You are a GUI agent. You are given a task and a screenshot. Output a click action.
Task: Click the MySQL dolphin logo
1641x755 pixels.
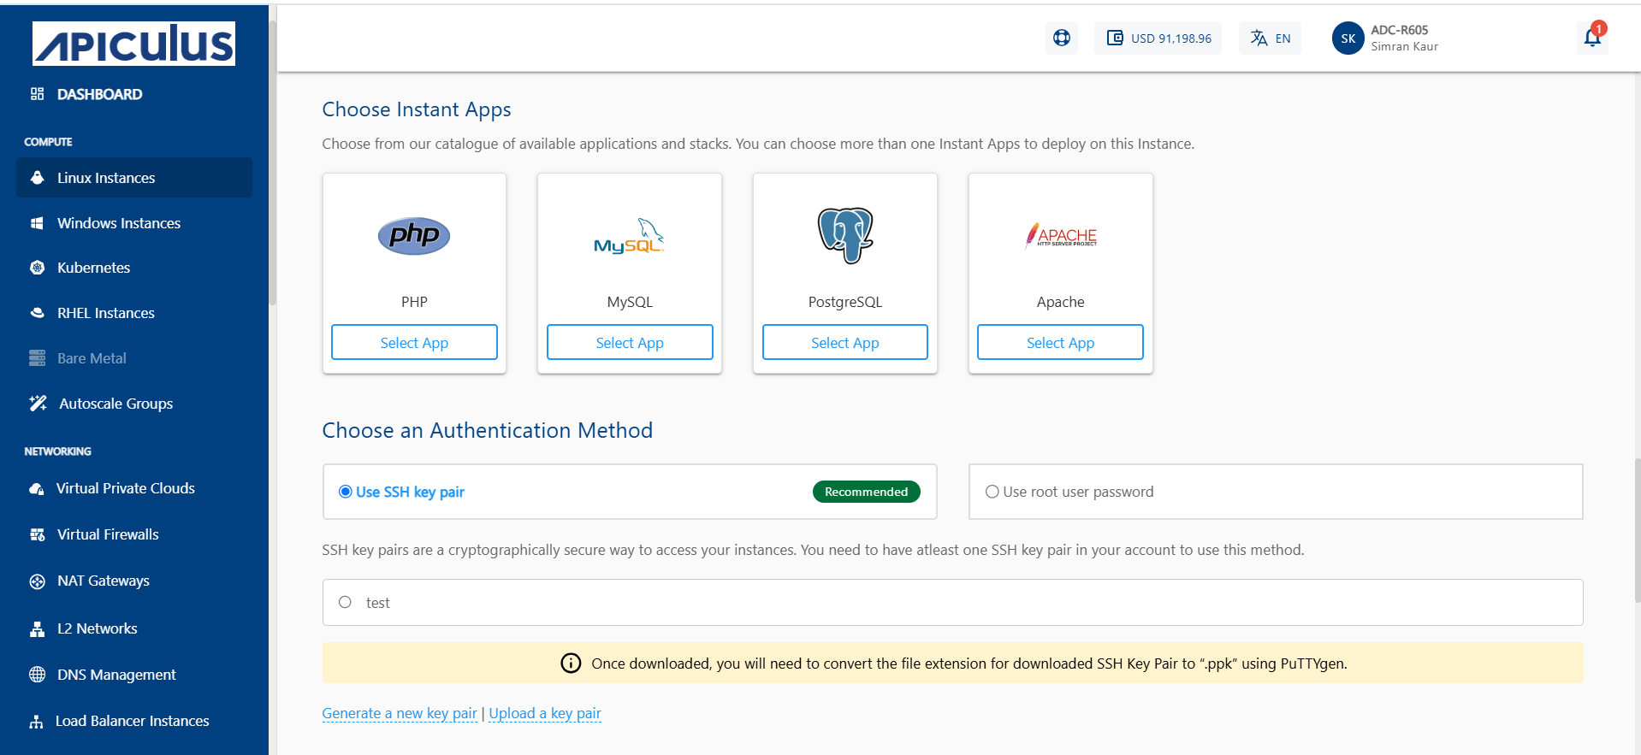point(630,237)
